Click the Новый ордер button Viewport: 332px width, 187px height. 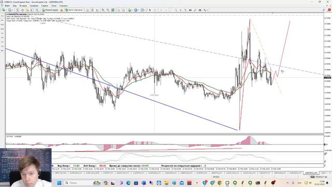click(50, 10)
